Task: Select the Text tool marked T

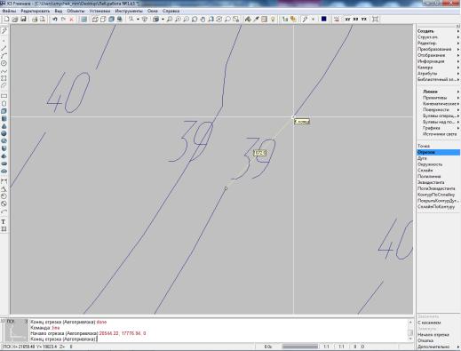Action: (x=4, y=221)
